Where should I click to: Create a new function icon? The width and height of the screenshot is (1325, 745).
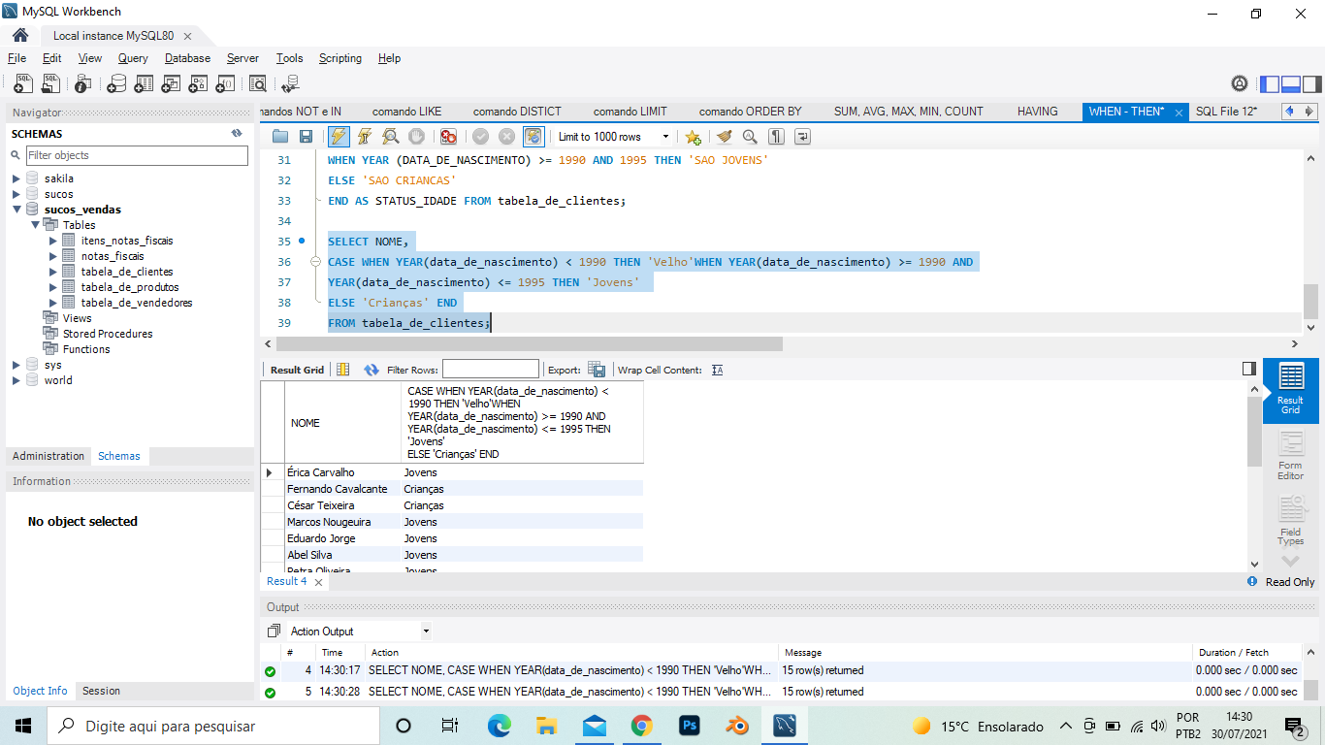point(225,83)
